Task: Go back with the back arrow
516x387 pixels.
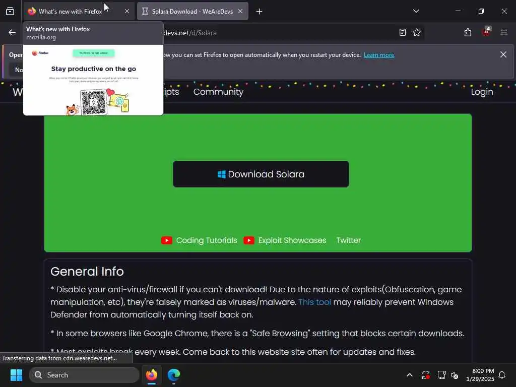Action: click(x=12, y=33)
